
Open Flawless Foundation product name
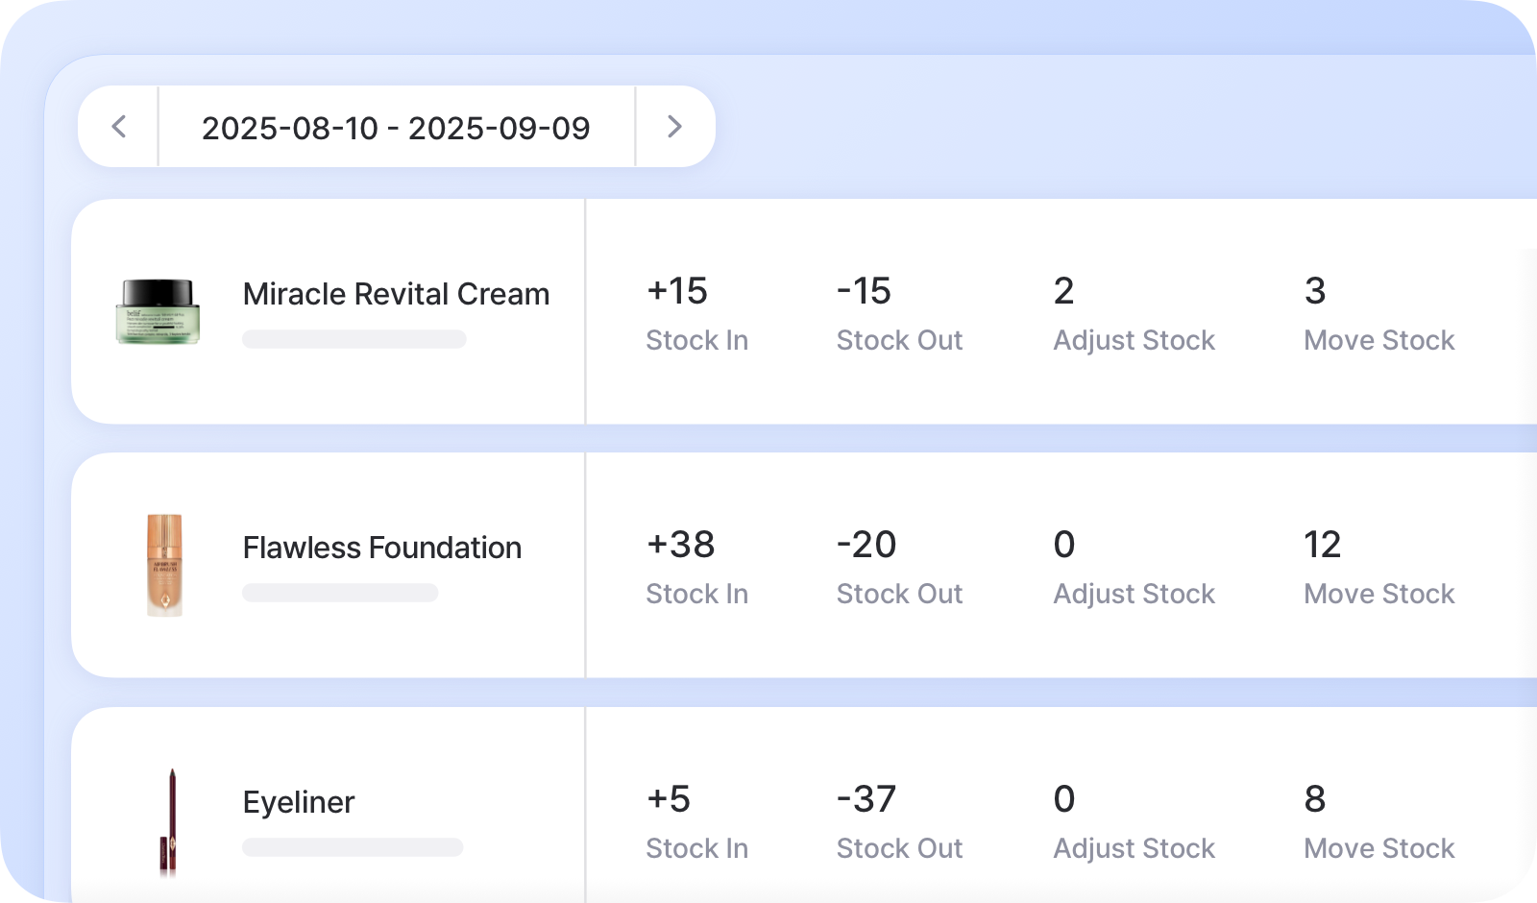coord(382,548)
